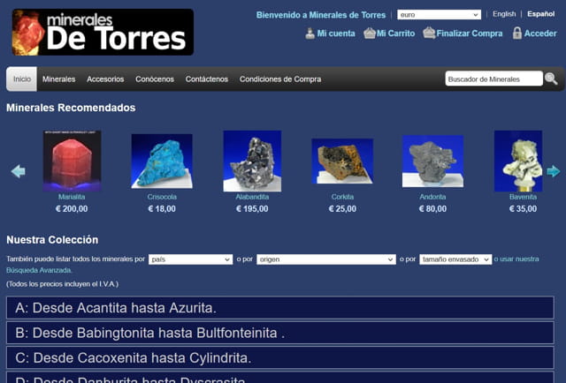Click the Acceder padlock login
This screenshot has width=566, height=383.
(534, 34)
